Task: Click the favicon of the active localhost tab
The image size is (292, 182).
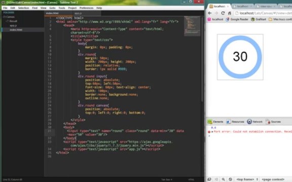Action: (x=211, y=7)
